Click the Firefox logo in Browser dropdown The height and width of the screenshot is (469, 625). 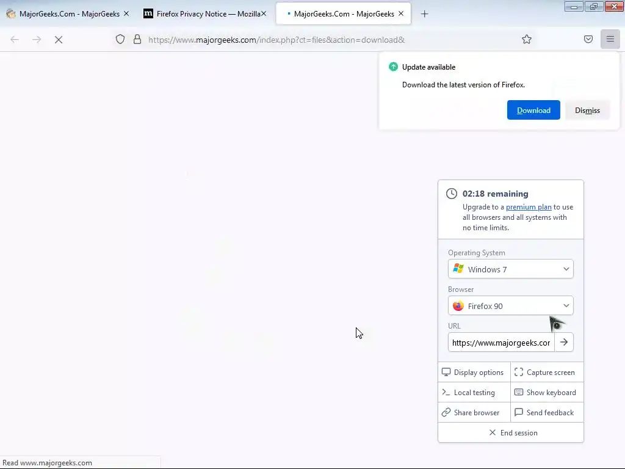458,305
